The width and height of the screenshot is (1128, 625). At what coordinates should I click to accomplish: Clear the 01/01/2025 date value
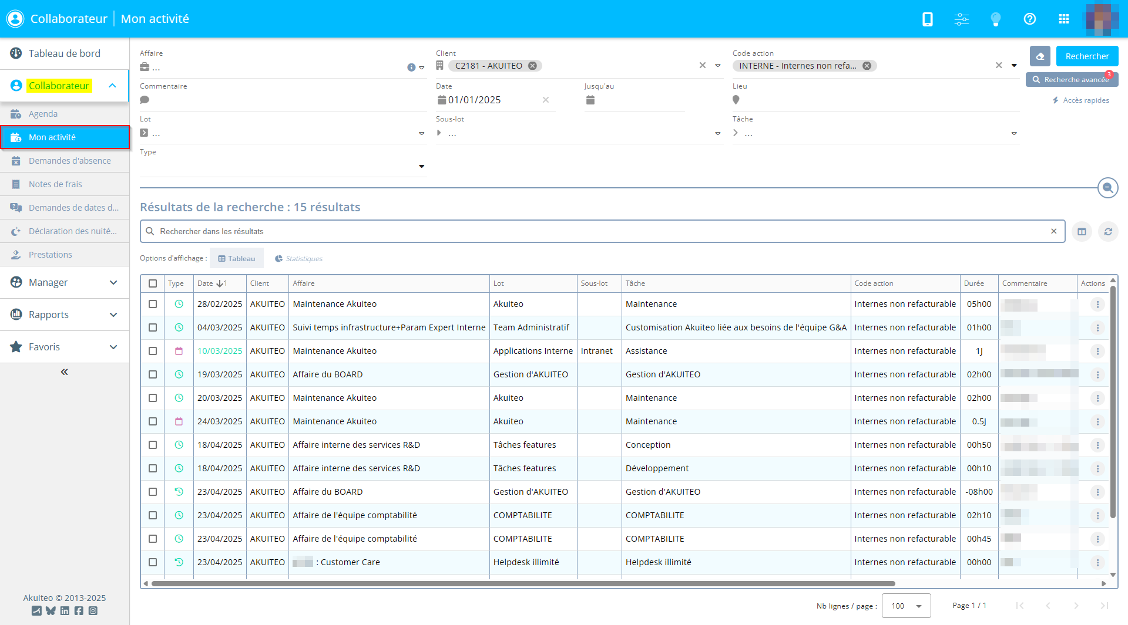[x=546, y=100]
